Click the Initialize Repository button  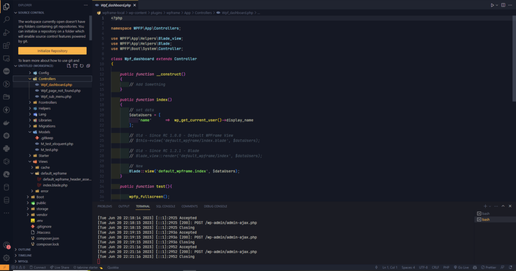pyautogui.click(x=52, y=51)
